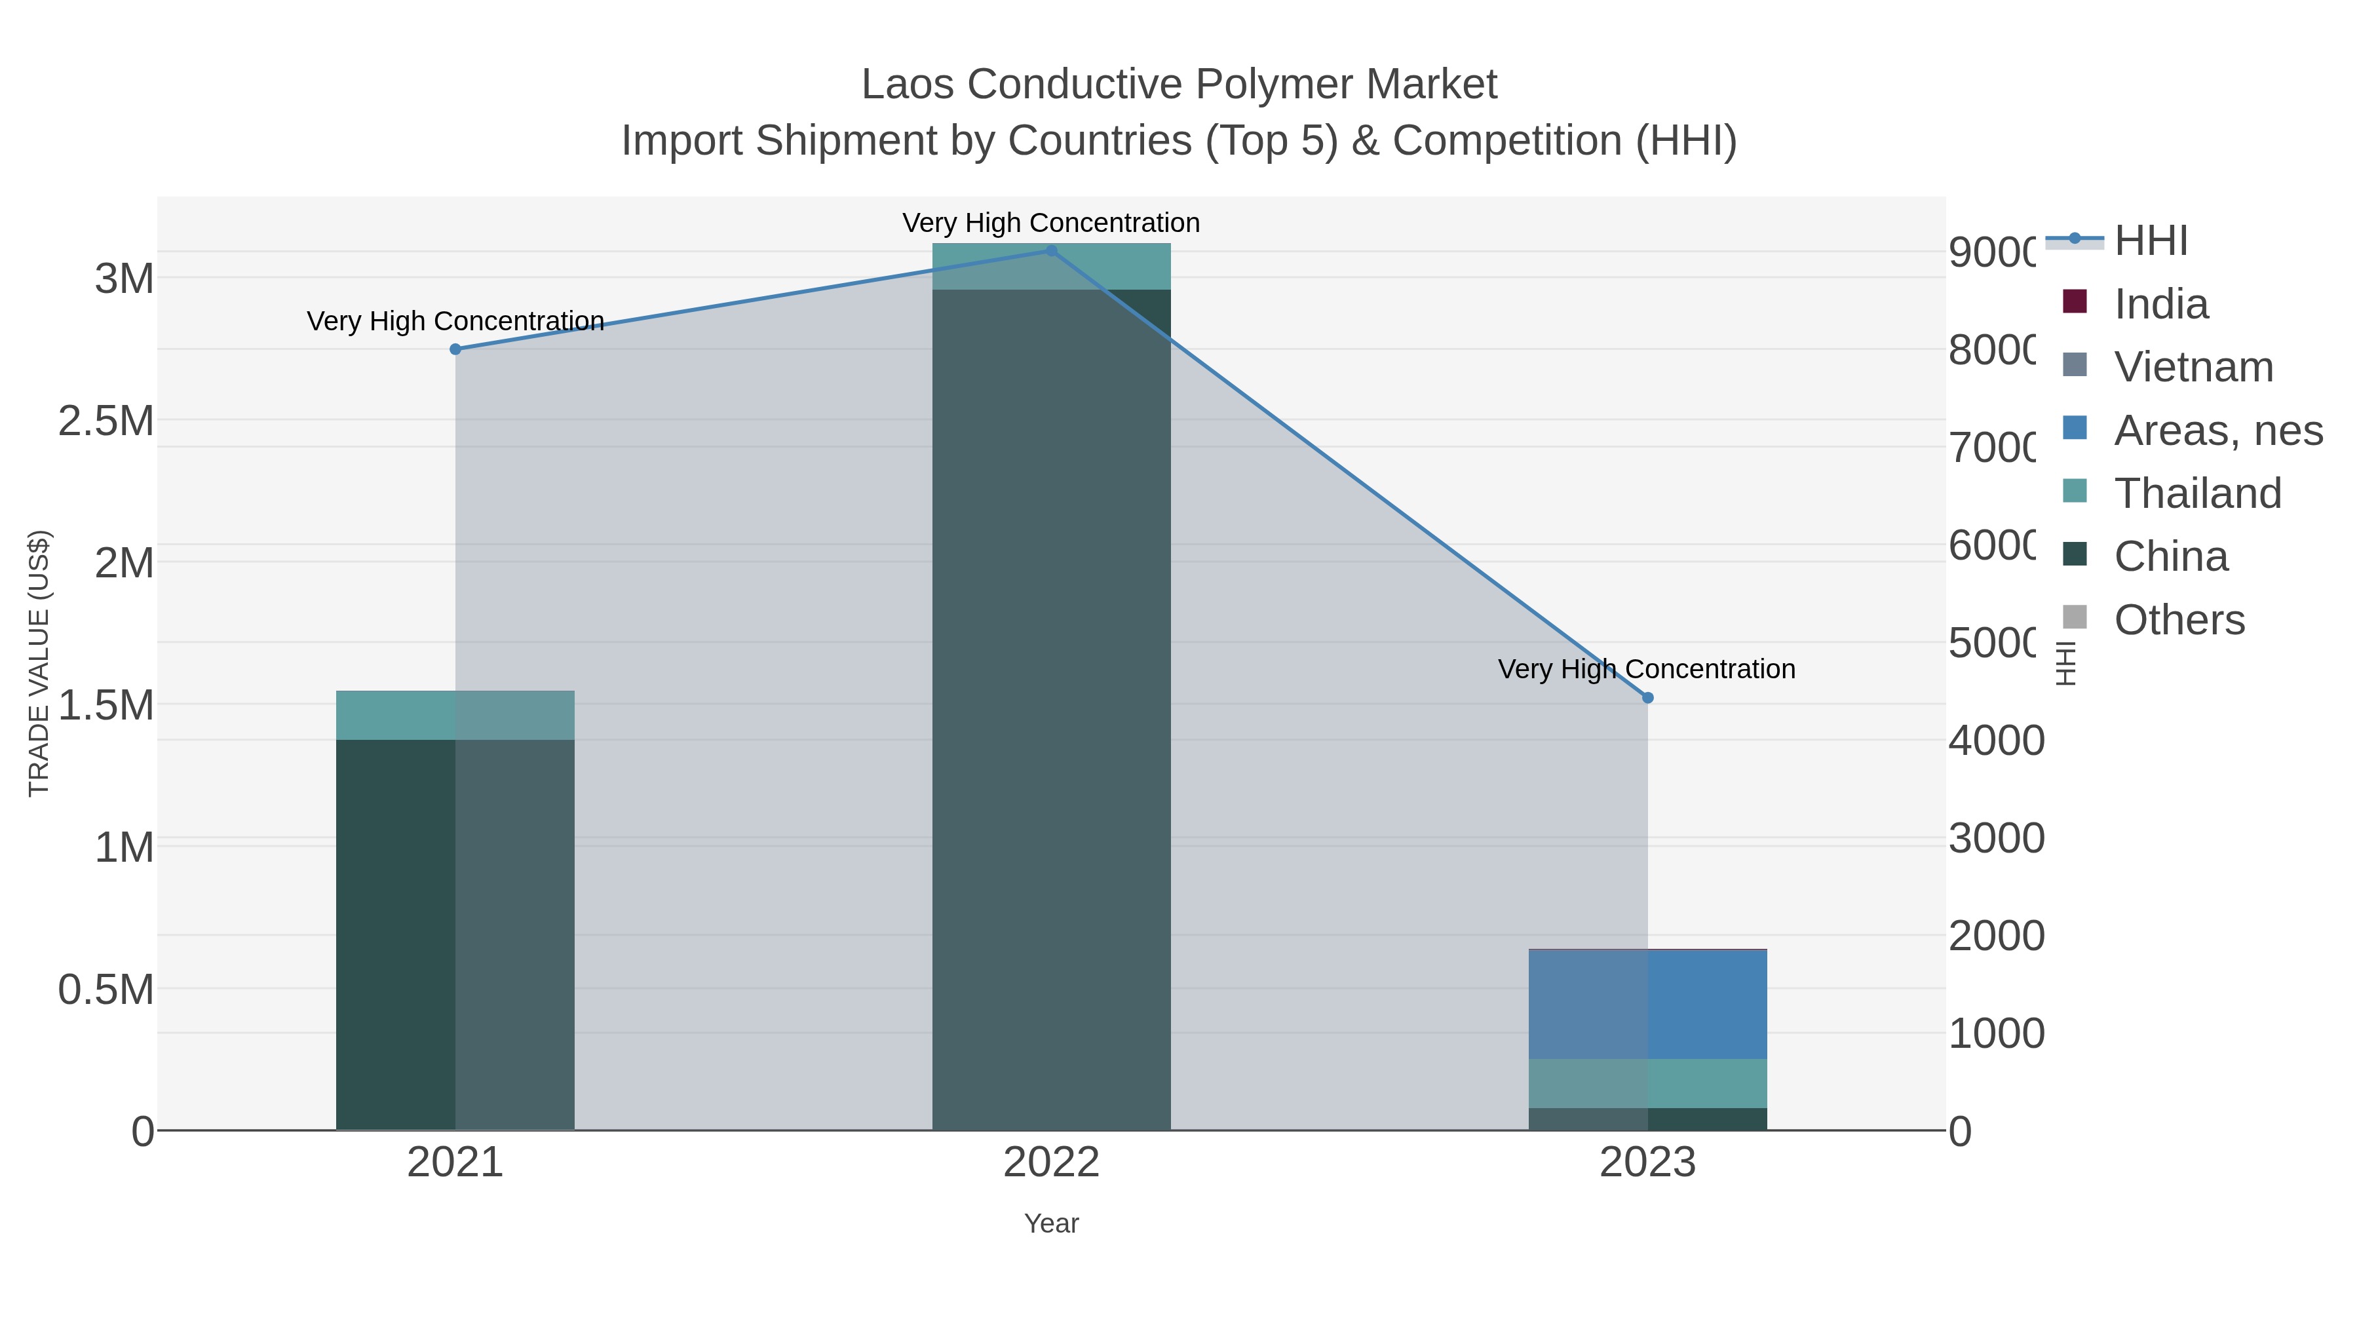Click the 1M left axis tick

tap(125, 847)
